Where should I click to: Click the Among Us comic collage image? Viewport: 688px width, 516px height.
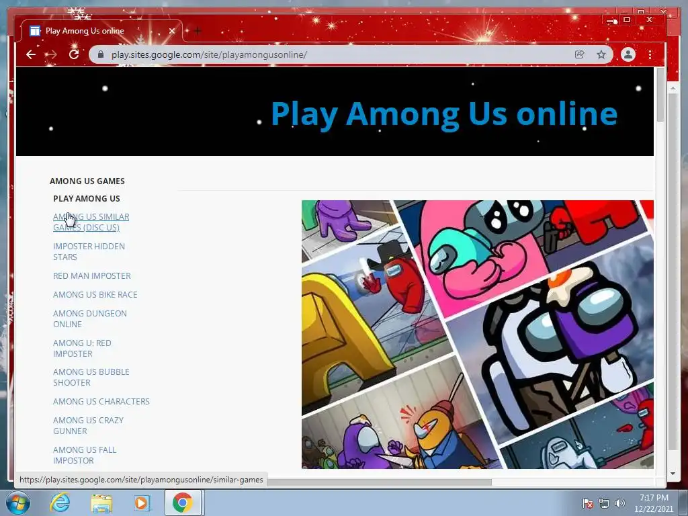pos(478,335)
